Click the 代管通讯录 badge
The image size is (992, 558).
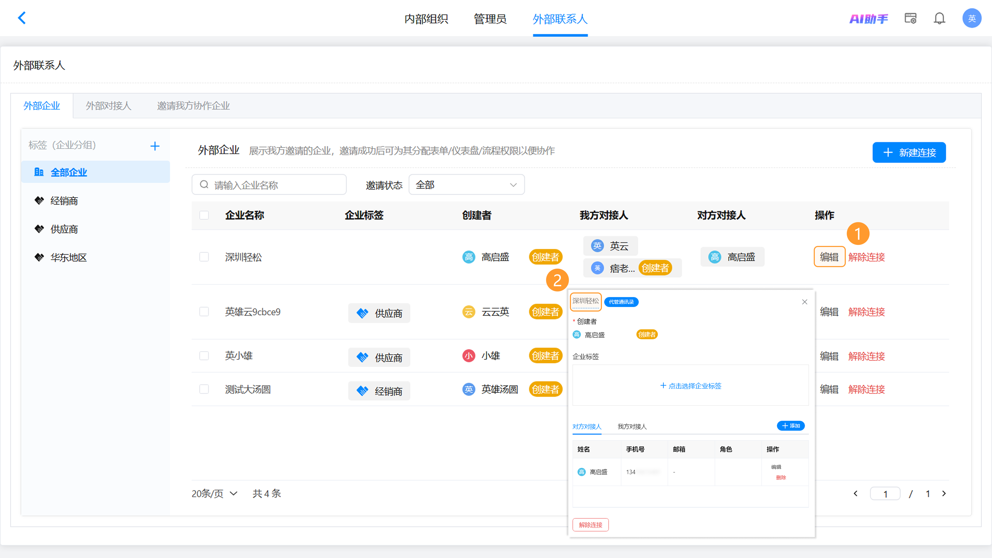621,302
